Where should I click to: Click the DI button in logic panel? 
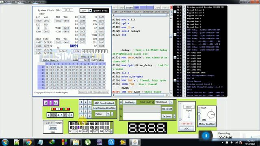point(46,103)
